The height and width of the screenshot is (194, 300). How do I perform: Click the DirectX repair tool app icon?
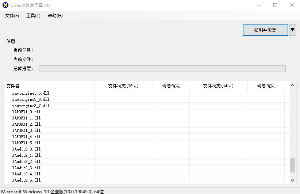(5, 5)
